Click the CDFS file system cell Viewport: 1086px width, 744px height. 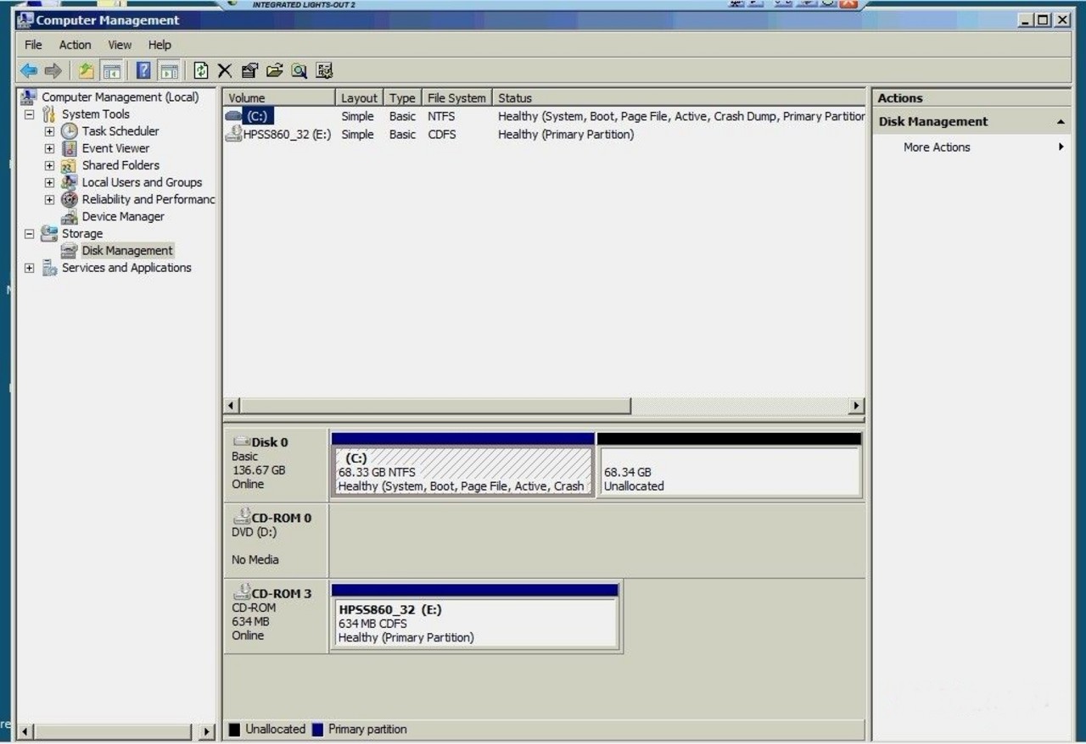coord(441,135)
